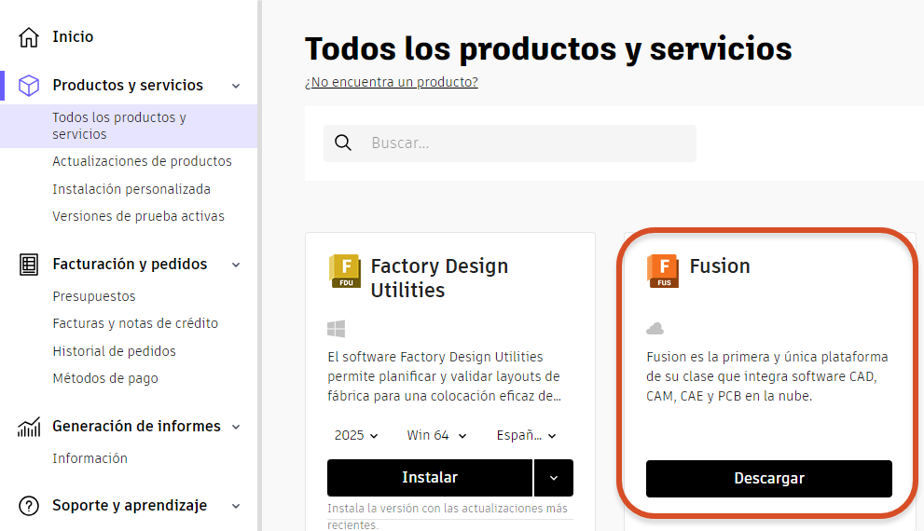Screen dimensions: 924x531
Task: Click the Productos y servicios cube icon
Action: [x=28, y=86]
